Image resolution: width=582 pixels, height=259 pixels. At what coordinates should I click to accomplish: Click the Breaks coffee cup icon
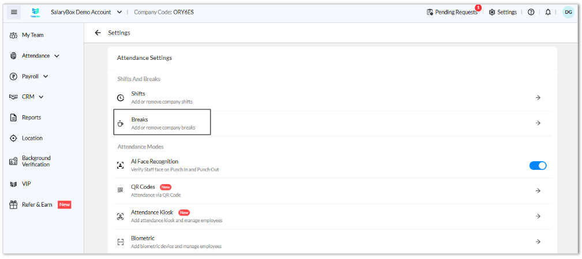pyautogui.click(x=120, y=123)
